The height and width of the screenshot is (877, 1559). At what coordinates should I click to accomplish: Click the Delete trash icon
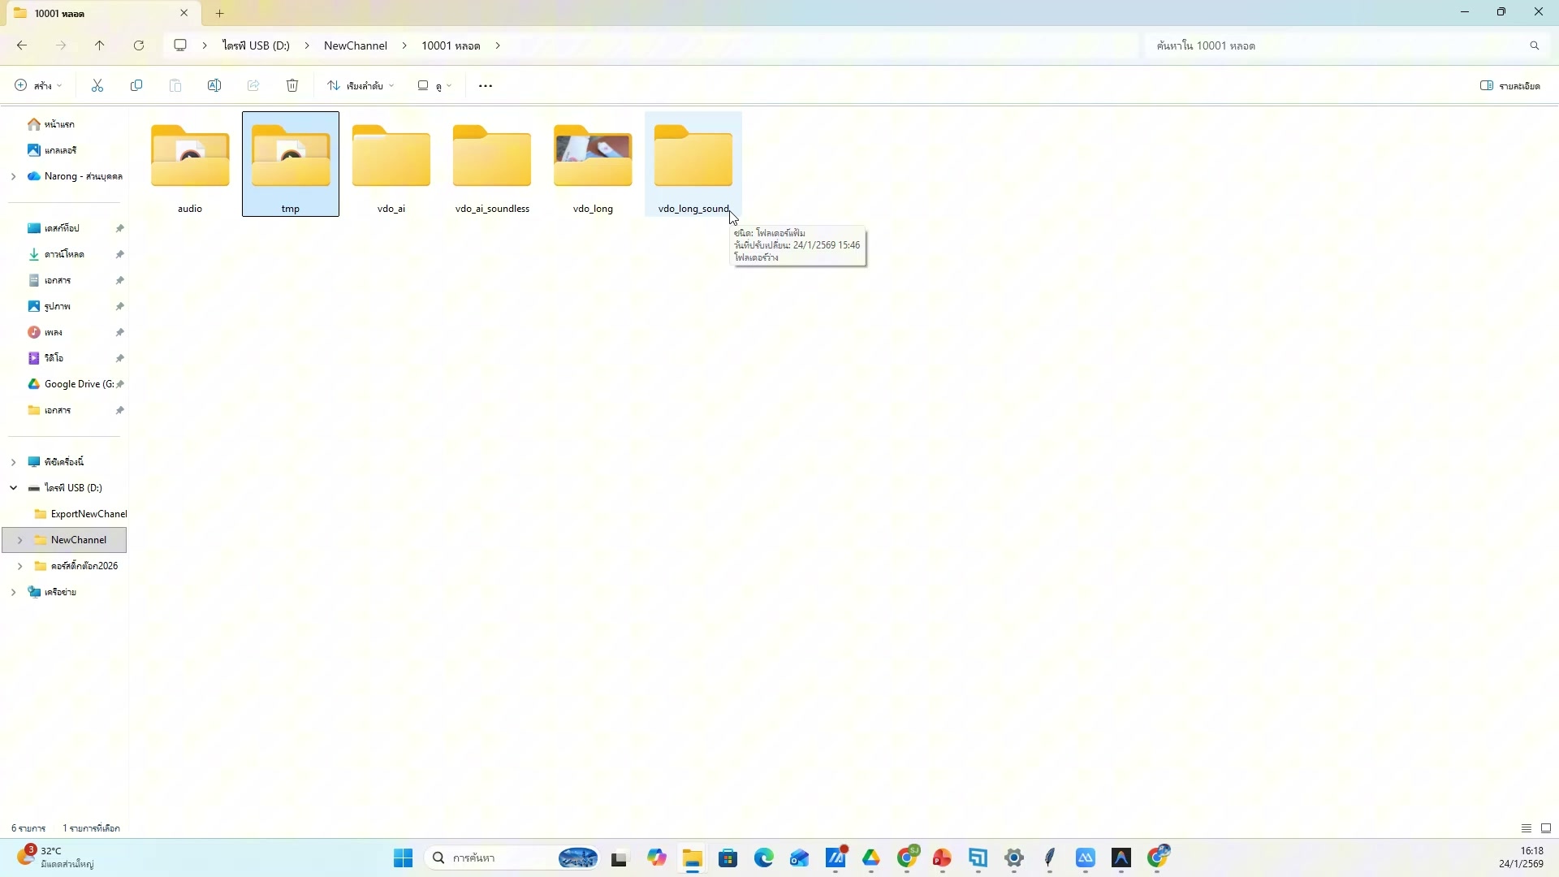292,85
